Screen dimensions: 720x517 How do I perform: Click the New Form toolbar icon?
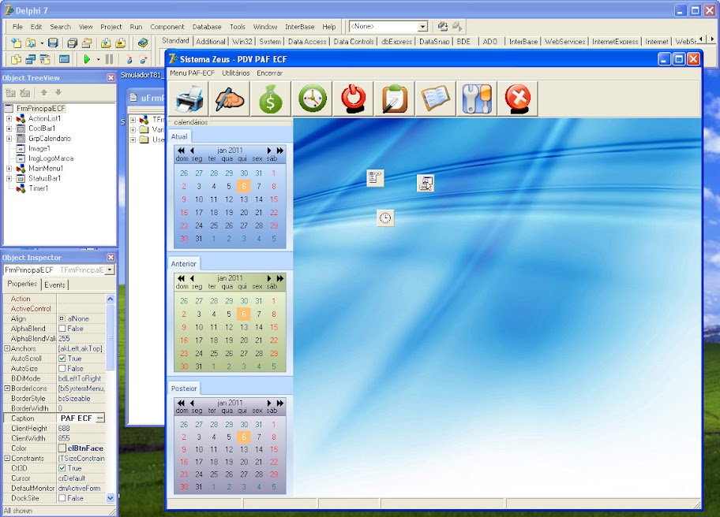(64, 59)
